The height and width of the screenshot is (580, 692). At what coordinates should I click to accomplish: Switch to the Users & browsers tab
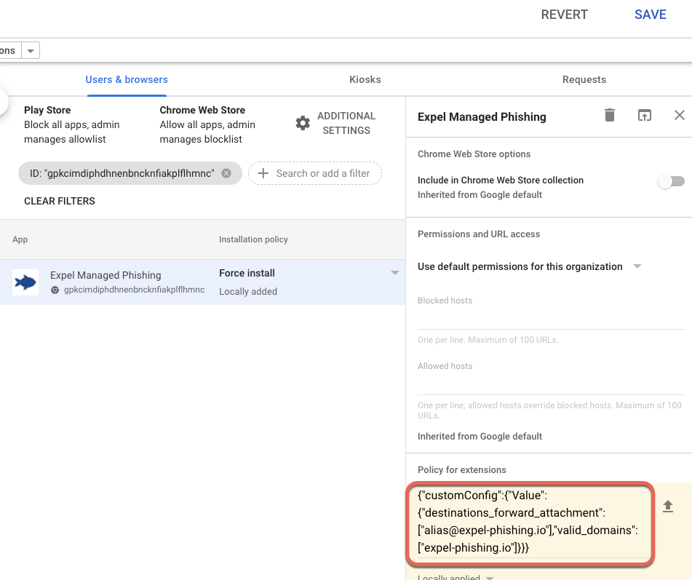[x=127, y=79]
